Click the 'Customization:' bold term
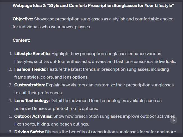This screenshot has width=183, height=137. (x=30, y=85)
